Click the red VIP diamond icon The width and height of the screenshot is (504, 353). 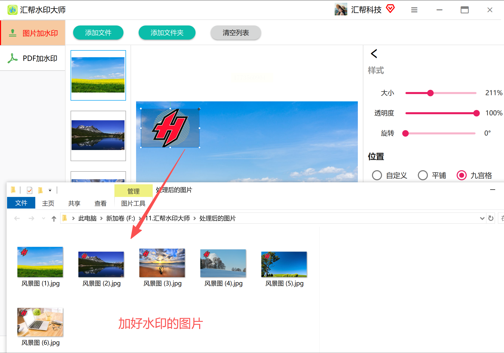(x=390, y=9)
